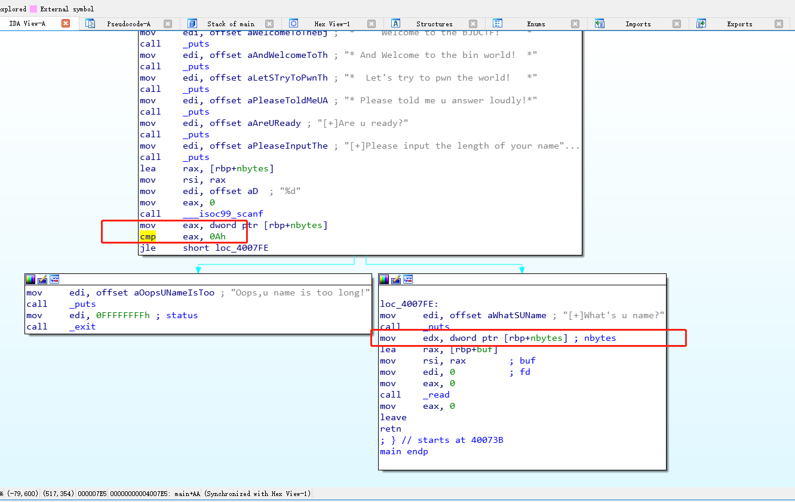Click the Imports tab icon
The image size is (795, 502).
(599, 23)
